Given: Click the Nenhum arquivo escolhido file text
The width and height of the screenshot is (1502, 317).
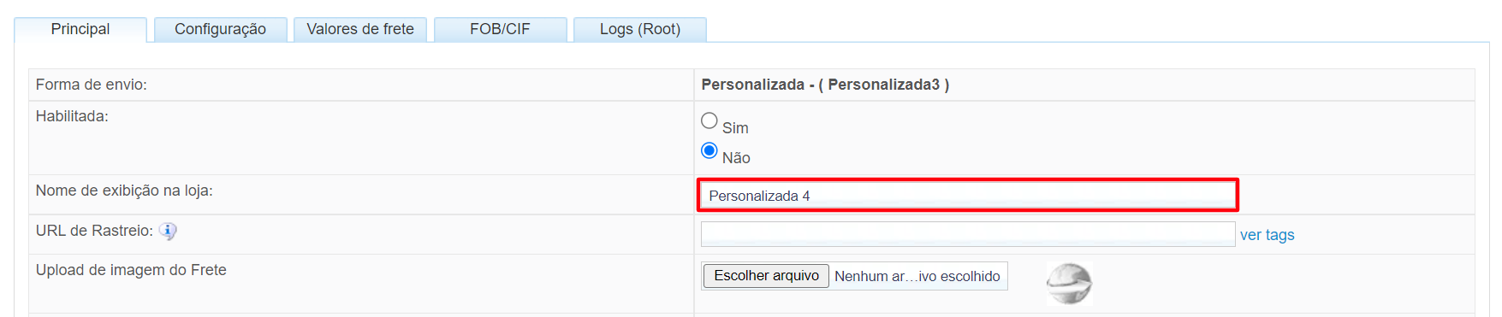Looking at the screenshot, I should 917,276.
